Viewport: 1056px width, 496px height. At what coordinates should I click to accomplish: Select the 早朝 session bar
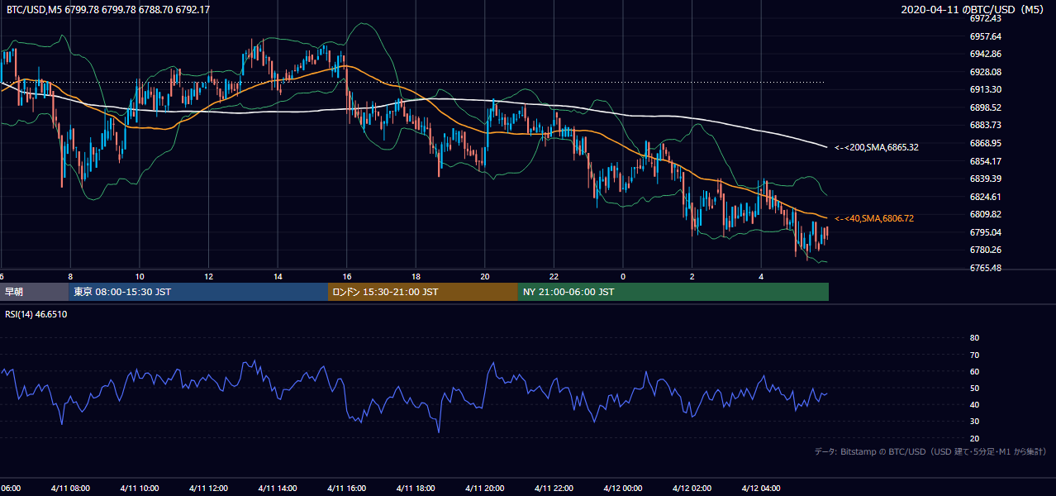(34, 292)
